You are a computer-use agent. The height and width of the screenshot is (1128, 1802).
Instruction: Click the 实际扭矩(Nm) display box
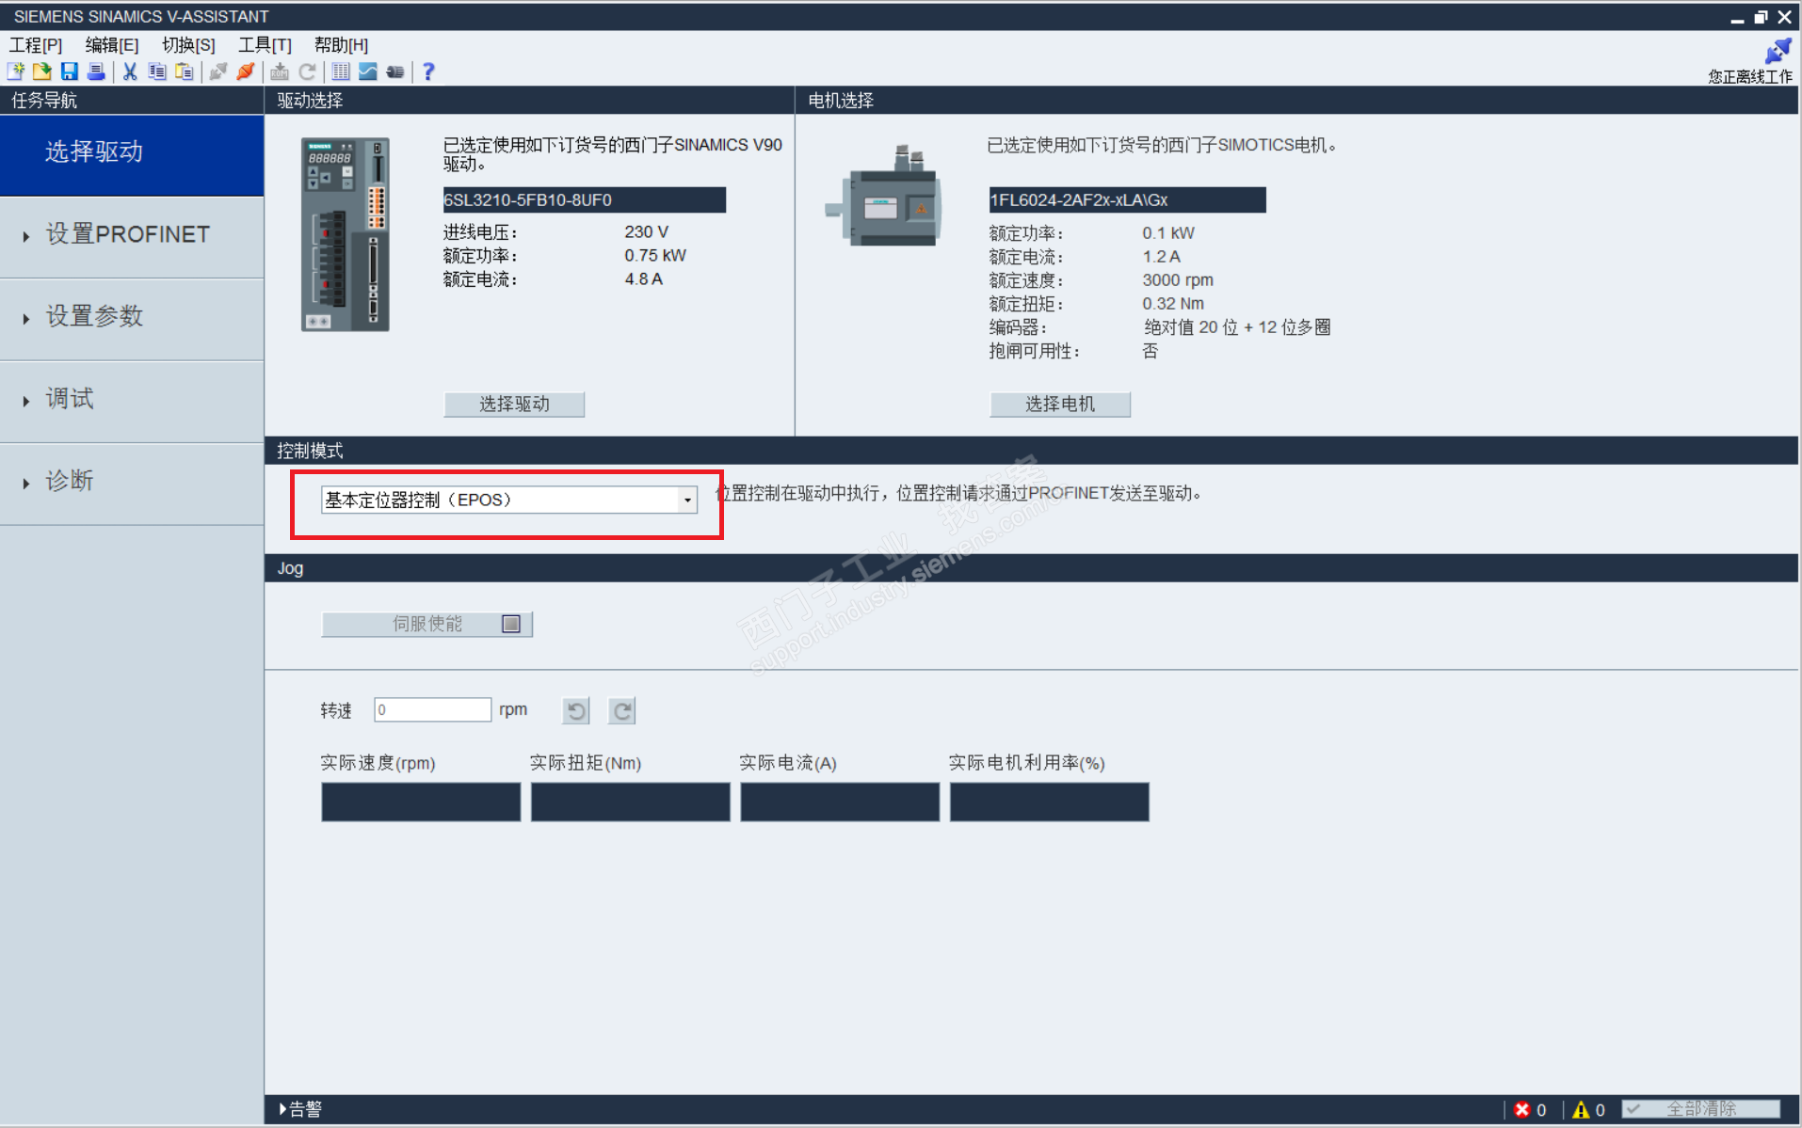pos(631,802)
